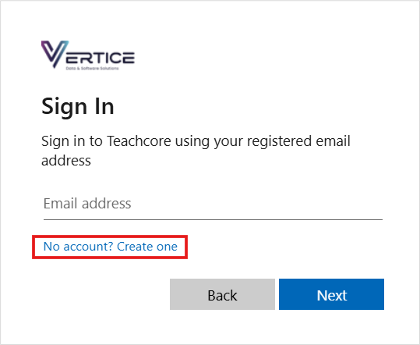Click the 'Sign In' heading text
The height and width of the screenshot is (345, 420).
78,107
